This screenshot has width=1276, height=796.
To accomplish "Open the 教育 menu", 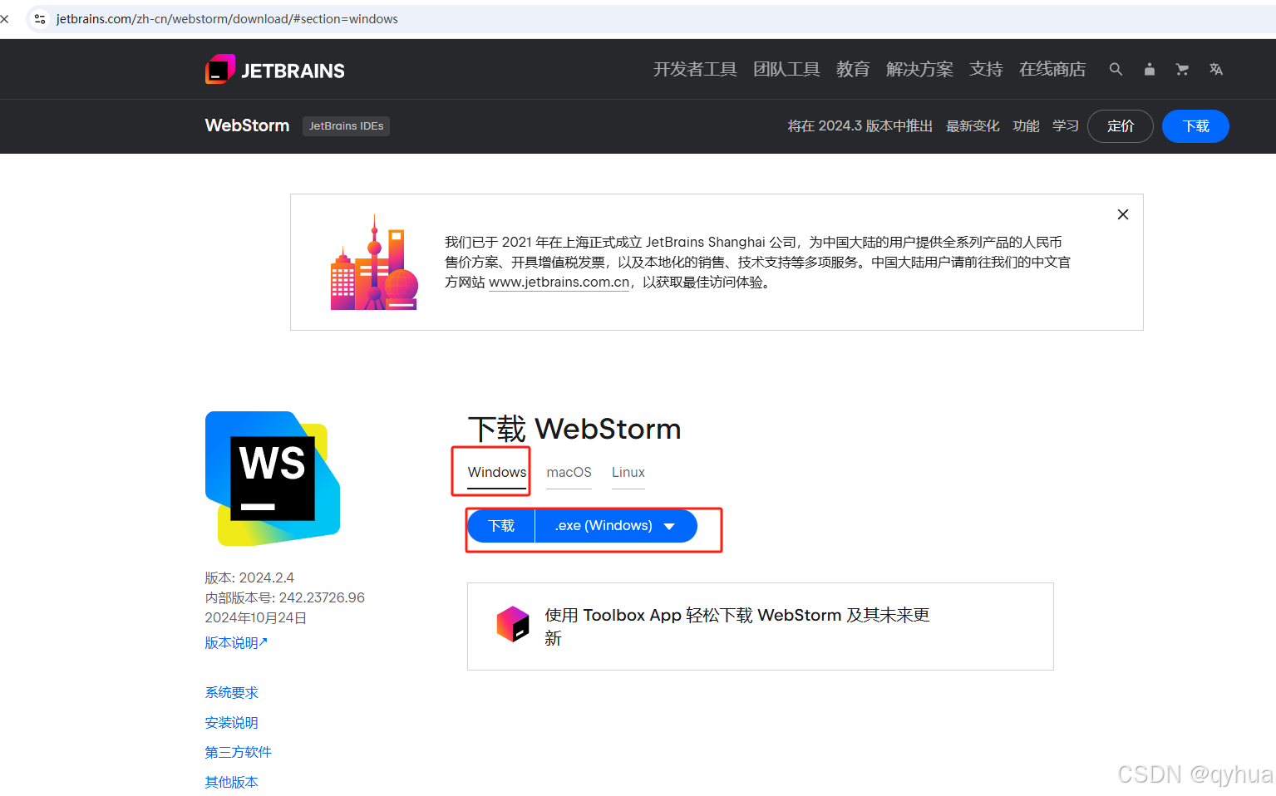I will pyautogui.click(x=853, y=70).
